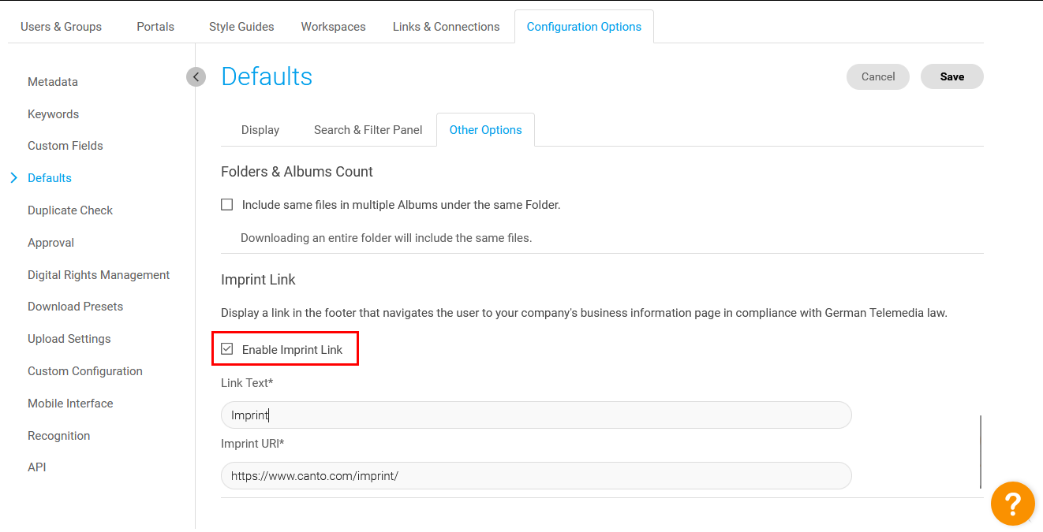Open the Users & Groups section
Screen dimensions: 1043x532
point(61,26)
